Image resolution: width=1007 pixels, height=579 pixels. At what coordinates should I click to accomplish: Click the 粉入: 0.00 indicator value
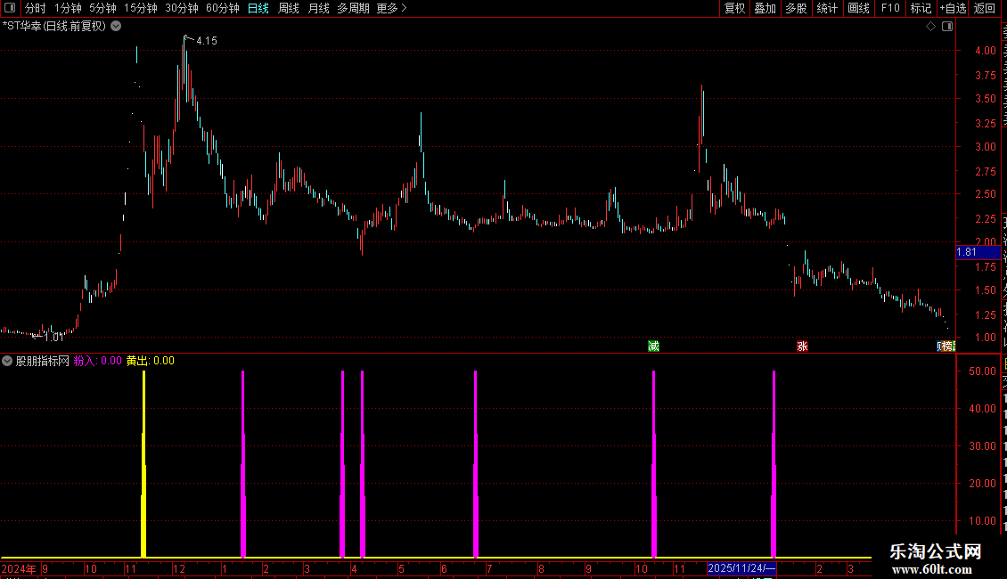click(98, 361)
